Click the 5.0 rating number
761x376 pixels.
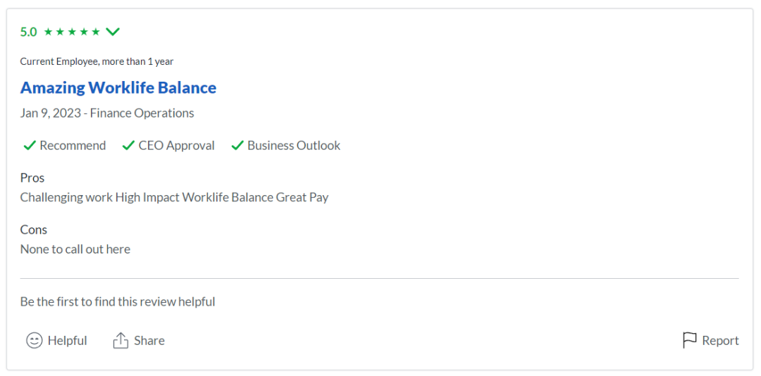(x=29, y=32)
